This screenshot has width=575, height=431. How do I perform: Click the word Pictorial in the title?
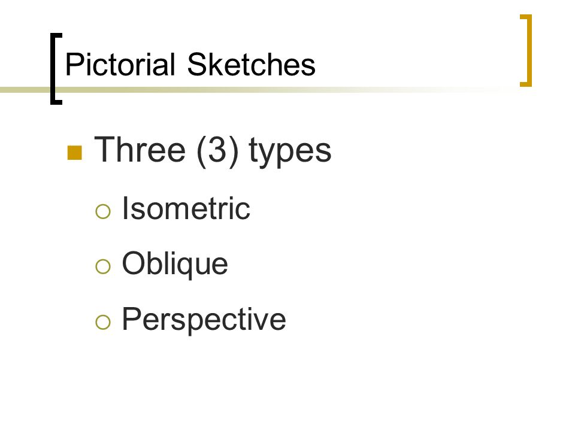tap(120, 65)
